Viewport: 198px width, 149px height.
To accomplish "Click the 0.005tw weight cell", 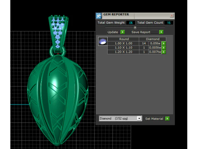I will point(155,48).
